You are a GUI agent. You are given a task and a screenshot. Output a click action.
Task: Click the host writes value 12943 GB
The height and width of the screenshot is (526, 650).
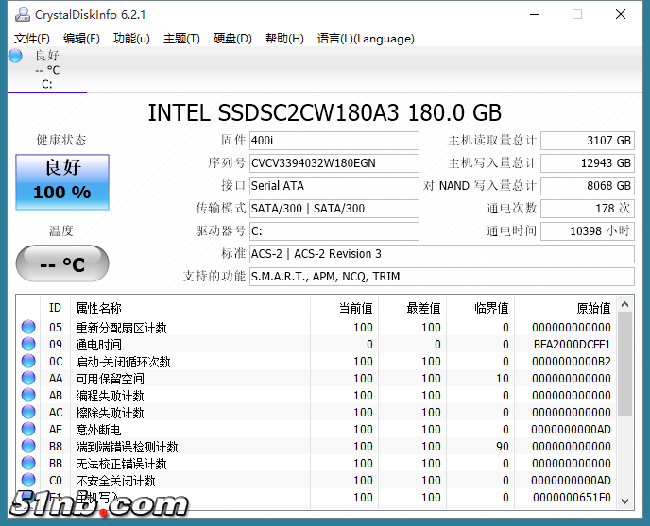pyautogui.click(x=588, y=163)
